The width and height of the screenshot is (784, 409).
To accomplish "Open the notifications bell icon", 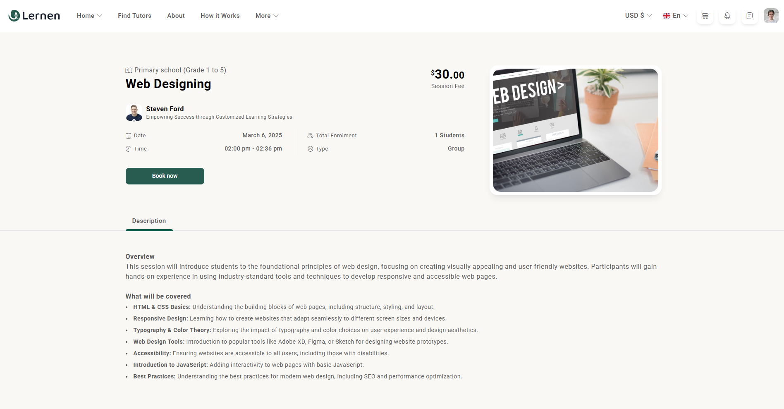I will click(727, 16).
